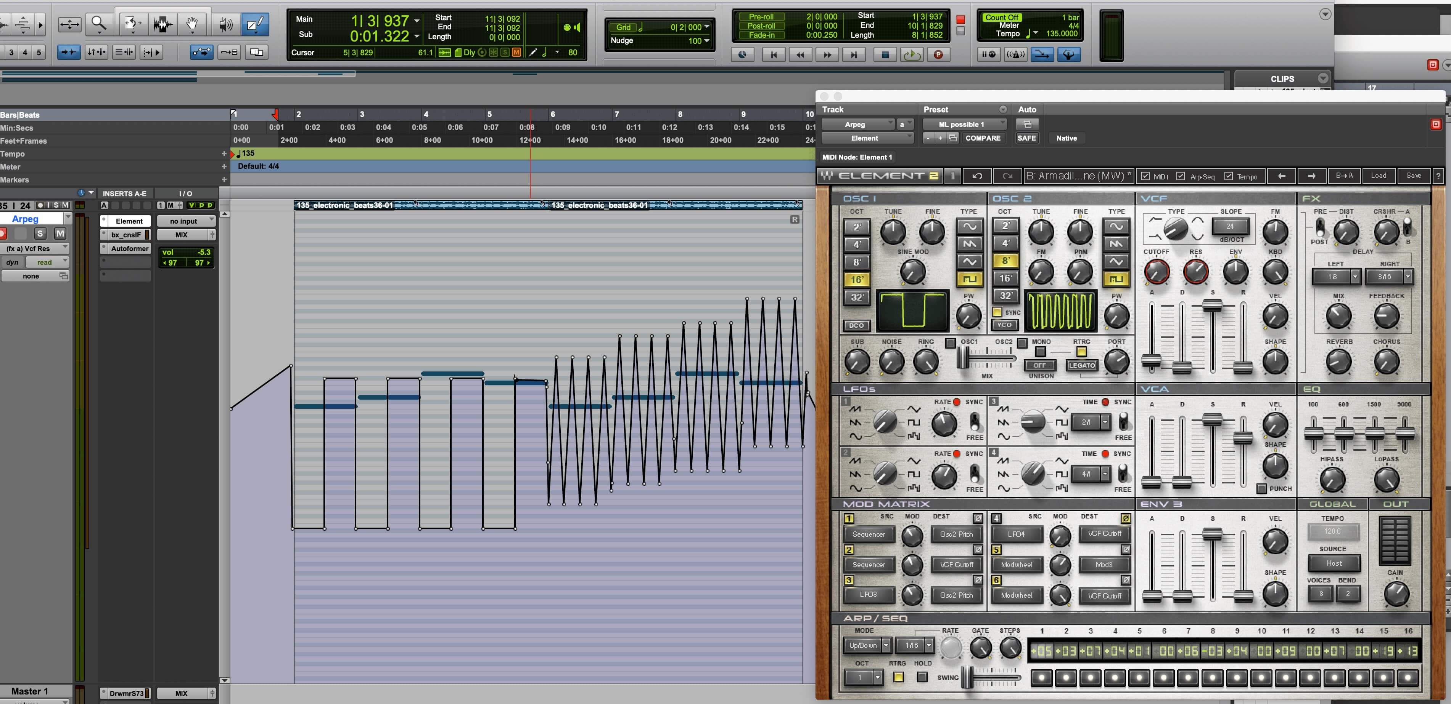The width and height of the screenshot is (1451, 704).
Task: Open automation mode read dropdown
Action: click(x=47, y=262)
